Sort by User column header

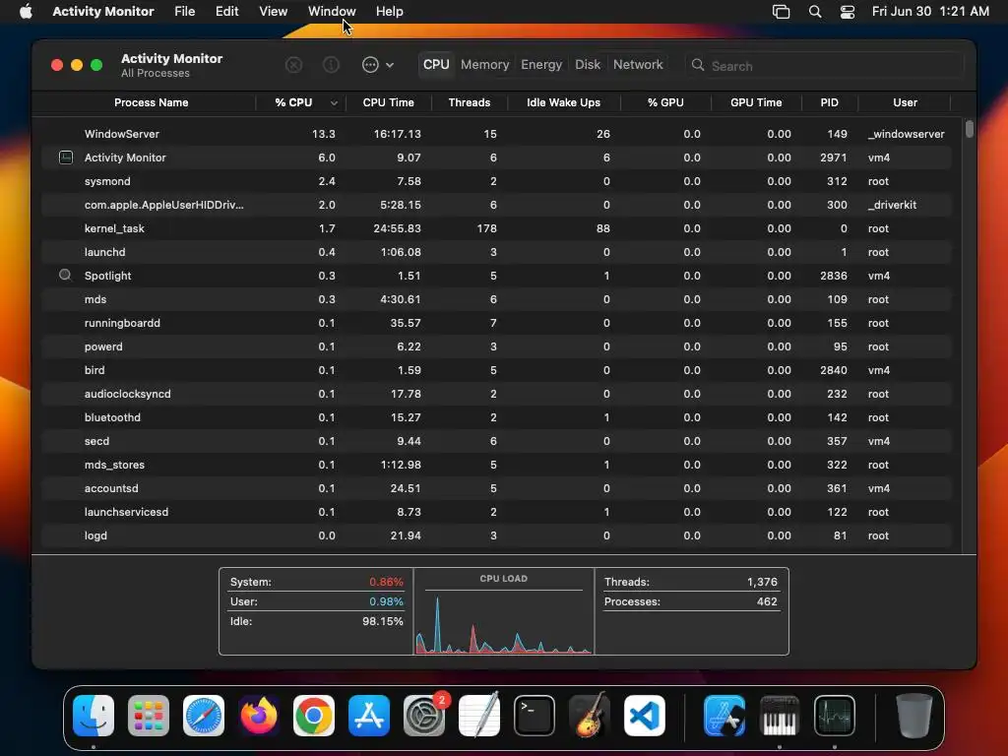tap(905, 102)
